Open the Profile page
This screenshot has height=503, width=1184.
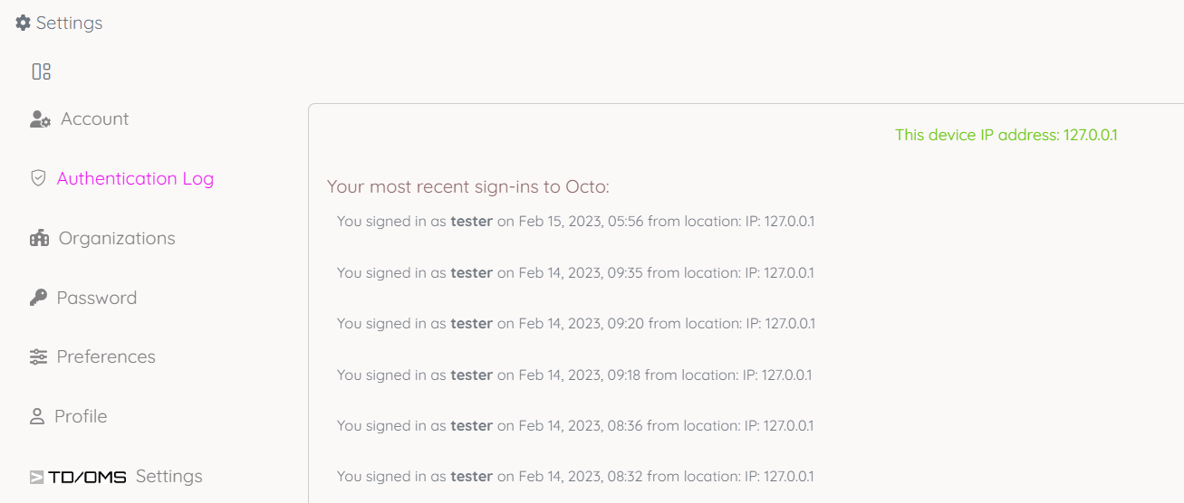pyautogui.click(x=81, y=417)
